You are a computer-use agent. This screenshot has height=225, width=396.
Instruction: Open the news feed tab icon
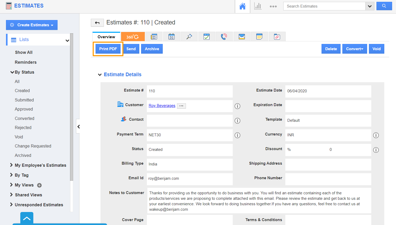pyautogui.click(x=154, y=37)
